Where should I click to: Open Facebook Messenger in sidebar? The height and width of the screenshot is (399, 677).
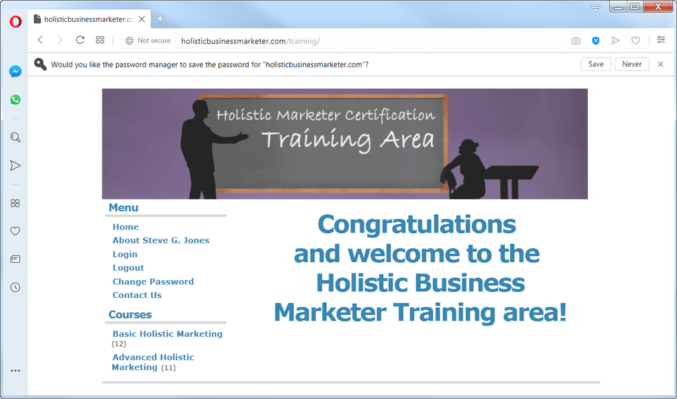point(15,71)
